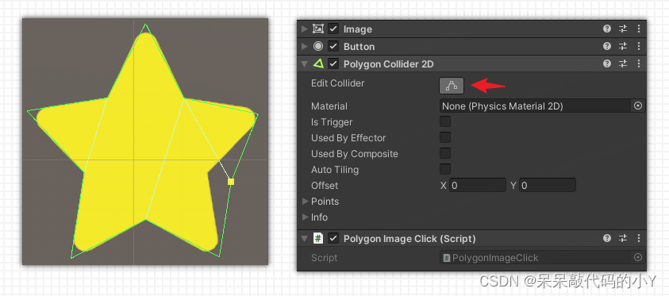Enable the Is Trigger checkbox
This screenshot has height=296, width=669.
point(445,122)
